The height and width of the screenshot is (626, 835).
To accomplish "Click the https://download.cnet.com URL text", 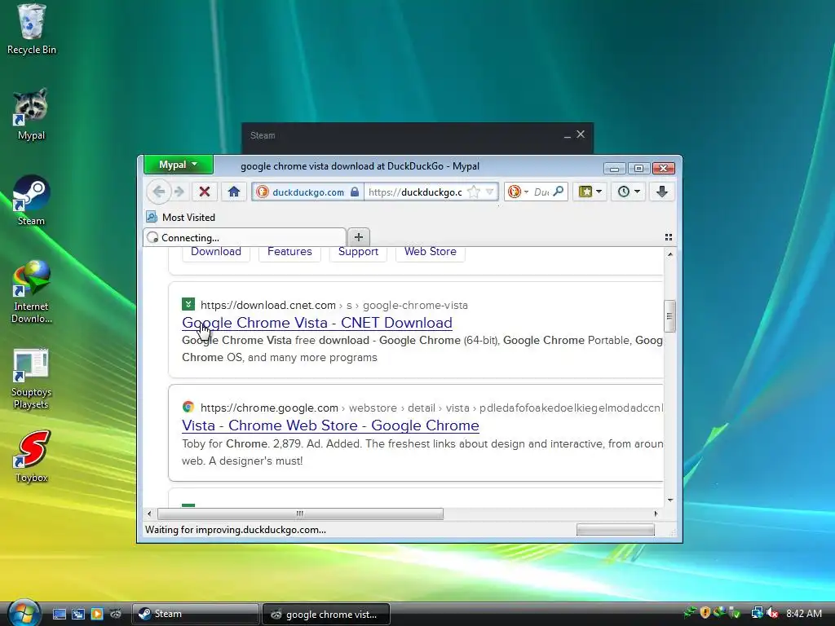I will coord(267,305).
